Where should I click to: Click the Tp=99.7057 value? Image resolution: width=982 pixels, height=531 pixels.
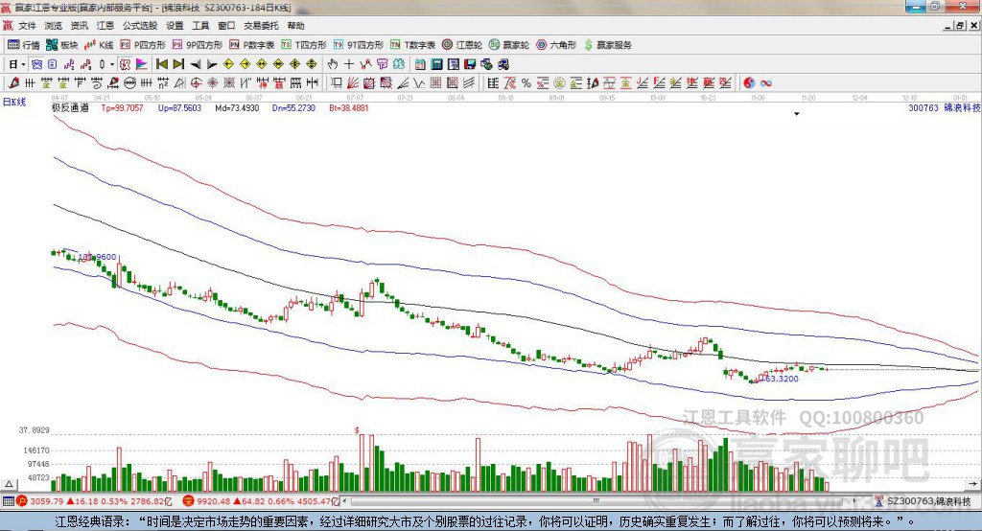tap(122, 107)
